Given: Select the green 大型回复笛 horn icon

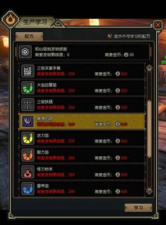Looking at the screenshot, I should (x=28, y=88).
